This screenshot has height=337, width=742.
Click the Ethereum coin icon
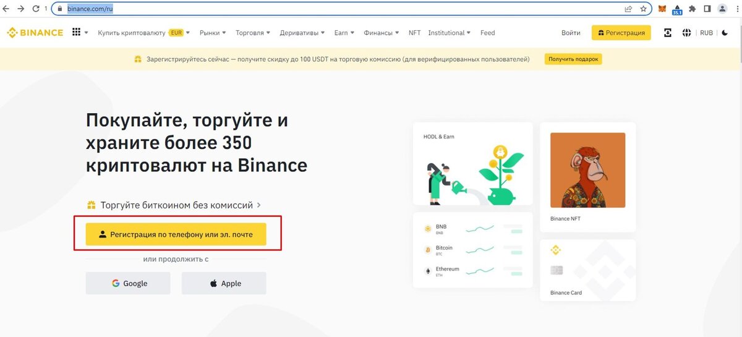tap(427, 271)
